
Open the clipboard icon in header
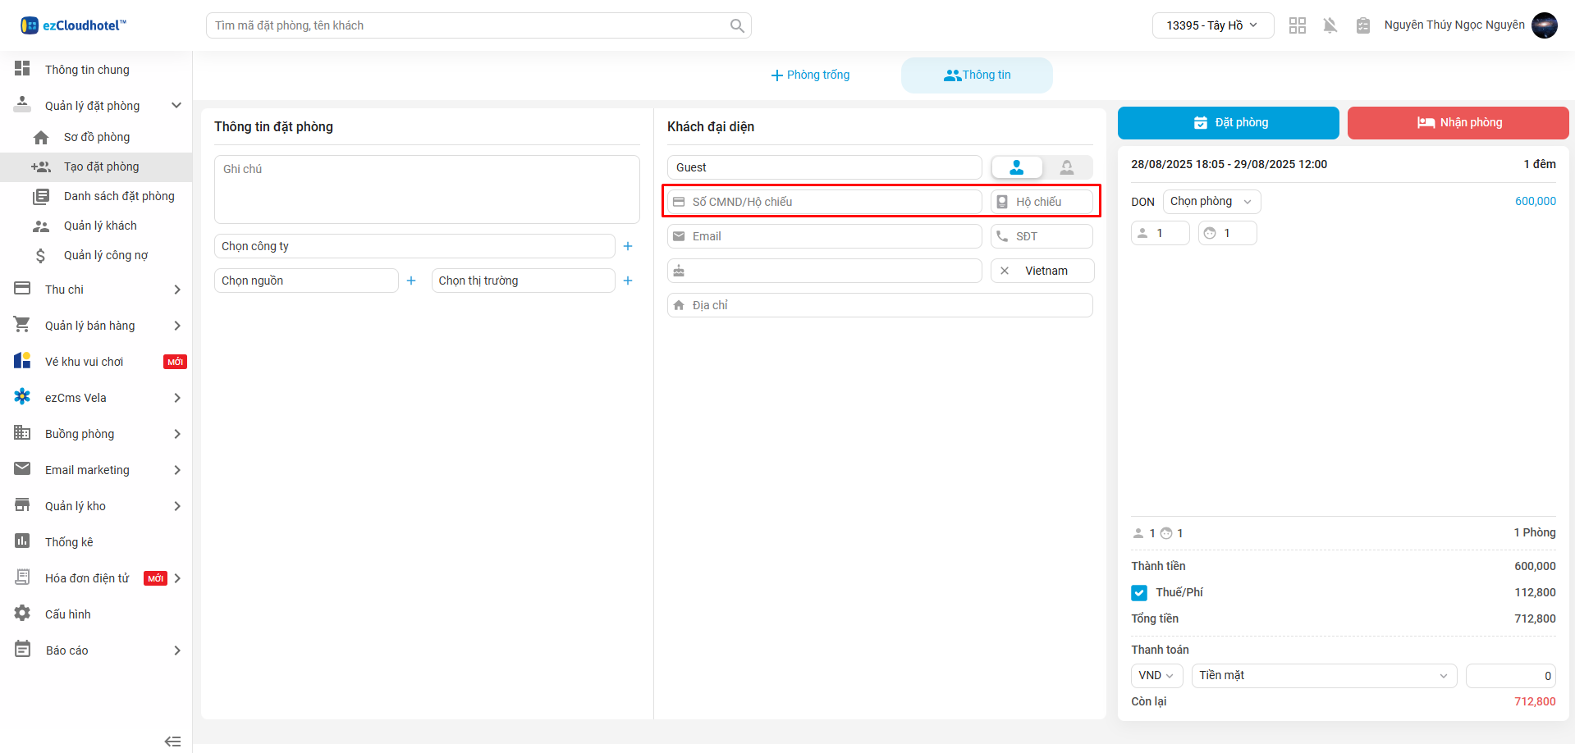click(1362, 25)
